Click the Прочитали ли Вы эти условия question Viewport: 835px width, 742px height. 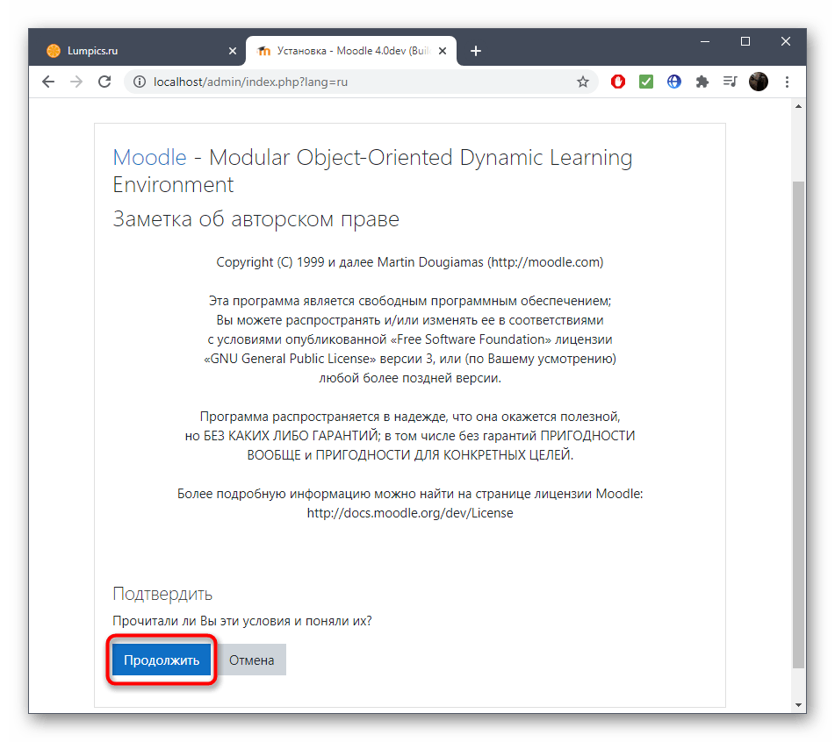coord(242,621)
